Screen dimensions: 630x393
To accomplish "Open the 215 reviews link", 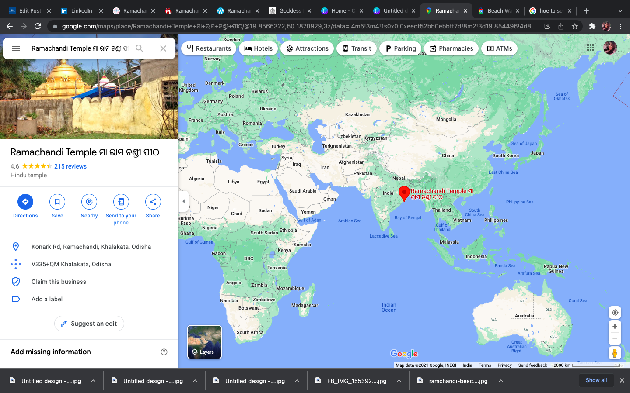I will pyautogui.click(x=70, y=166).
